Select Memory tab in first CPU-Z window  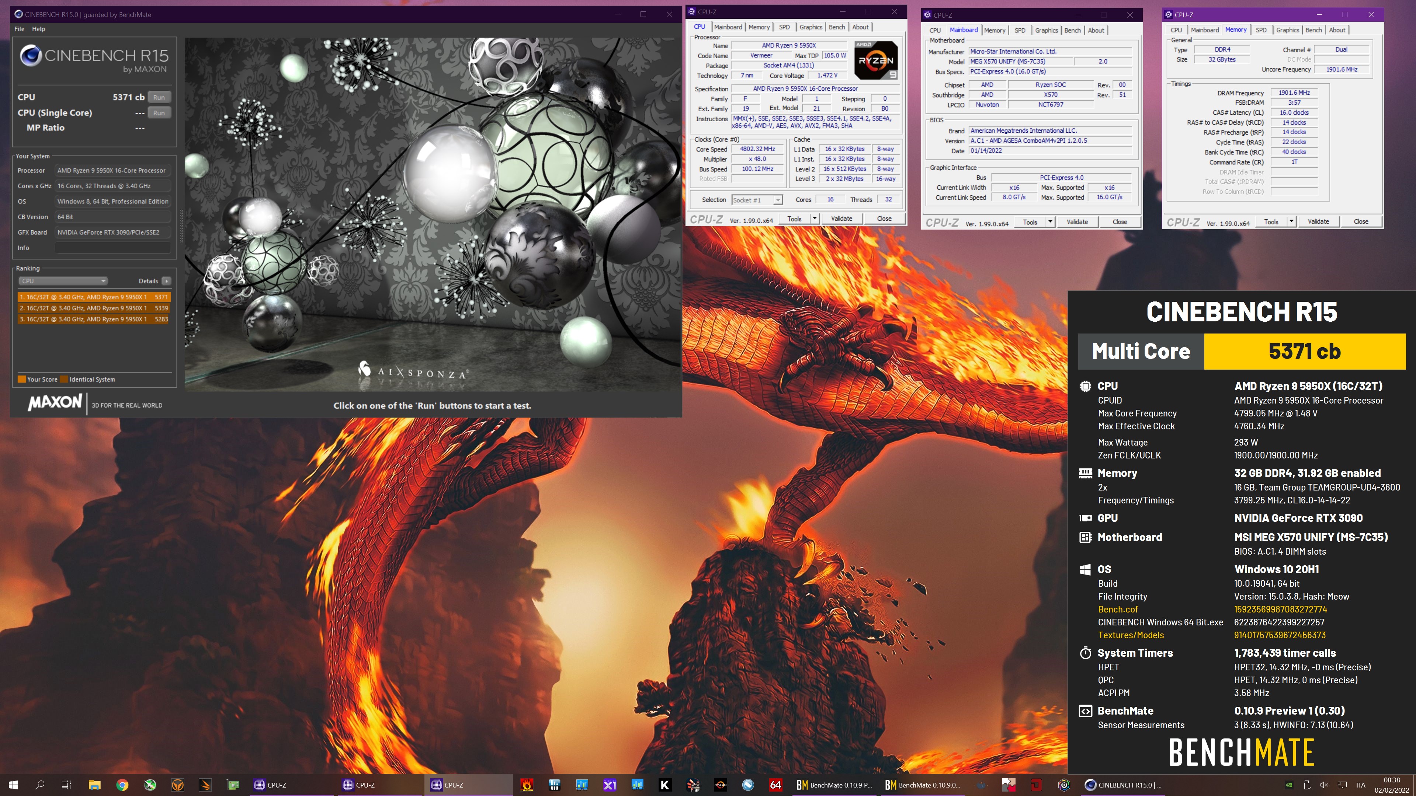tap(759, 27)
